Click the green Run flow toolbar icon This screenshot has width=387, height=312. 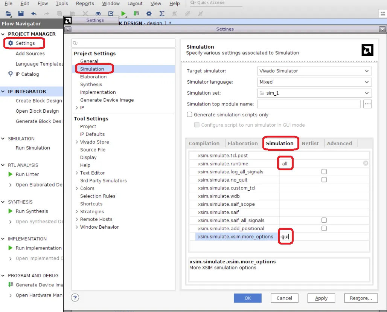coord(123,14)
